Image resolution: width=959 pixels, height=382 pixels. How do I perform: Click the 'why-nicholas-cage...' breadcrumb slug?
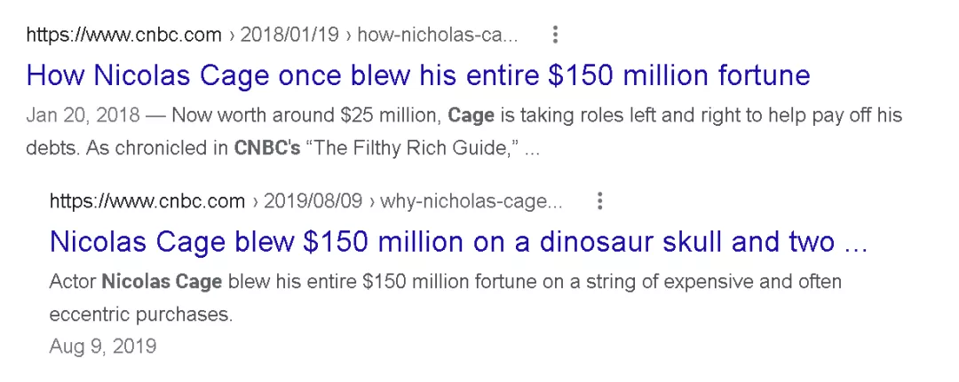(472, 201)
